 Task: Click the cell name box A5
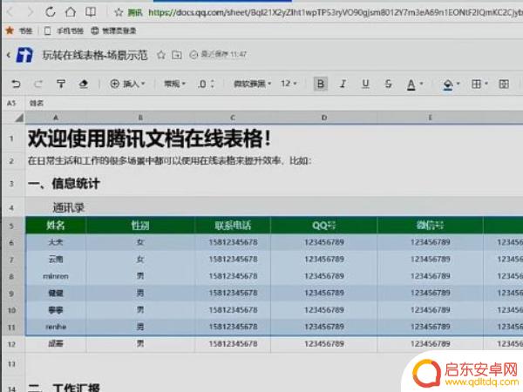coord(11,103)
